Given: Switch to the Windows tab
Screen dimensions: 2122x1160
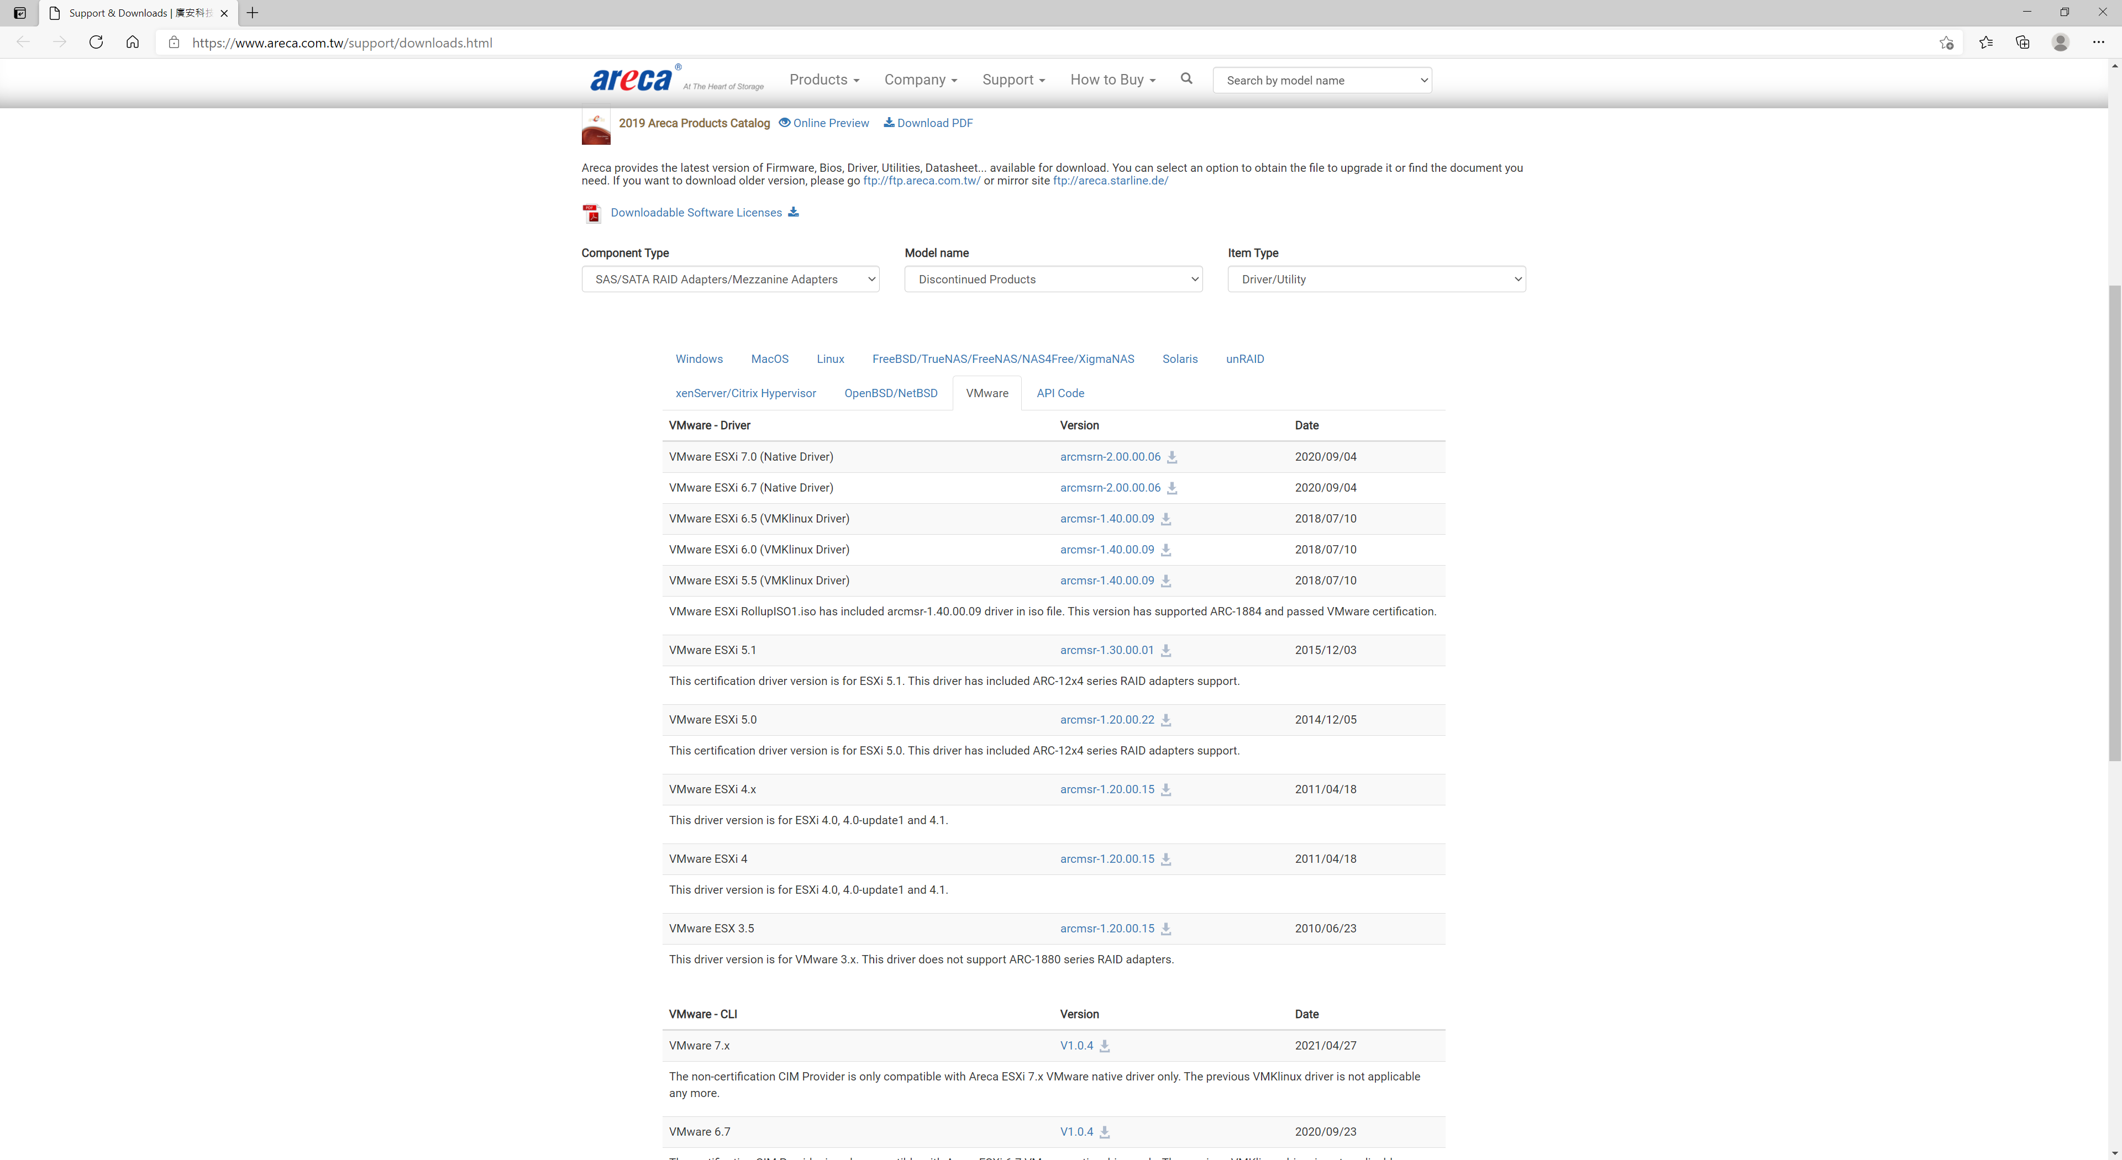Looking at the screenshot, I should click(698, 359).
